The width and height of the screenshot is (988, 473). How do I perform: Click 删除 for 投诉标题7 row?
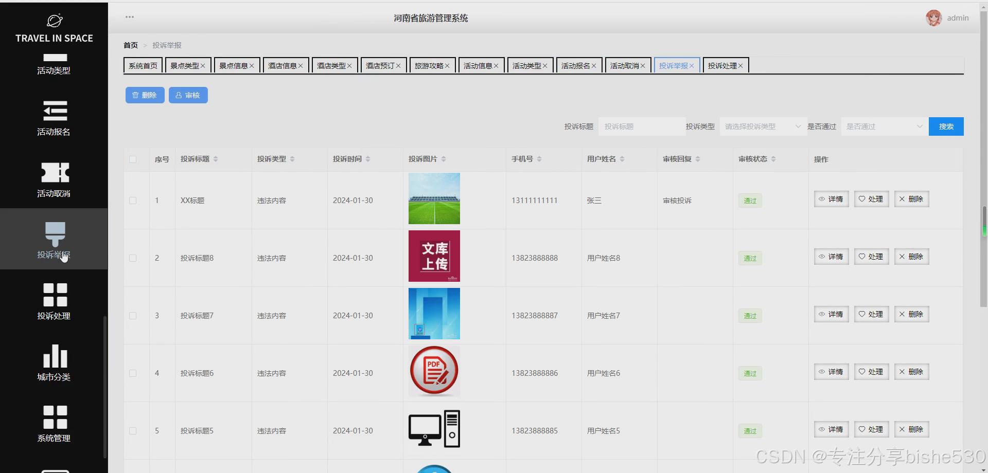pos(911,315)
